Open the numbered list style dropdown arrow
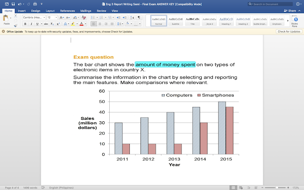 tap(106, 17)
